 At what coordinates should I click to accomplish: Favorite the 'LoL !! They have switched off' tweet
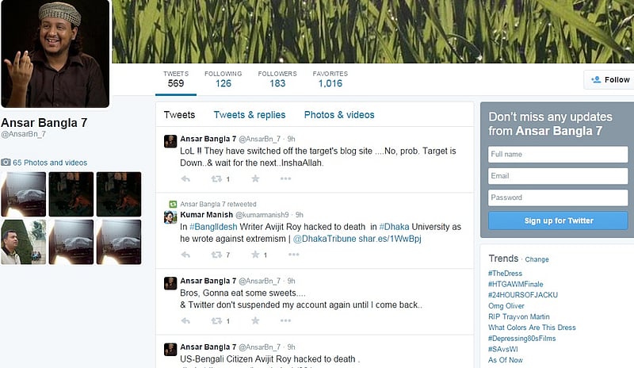click(x=255, y=178)
